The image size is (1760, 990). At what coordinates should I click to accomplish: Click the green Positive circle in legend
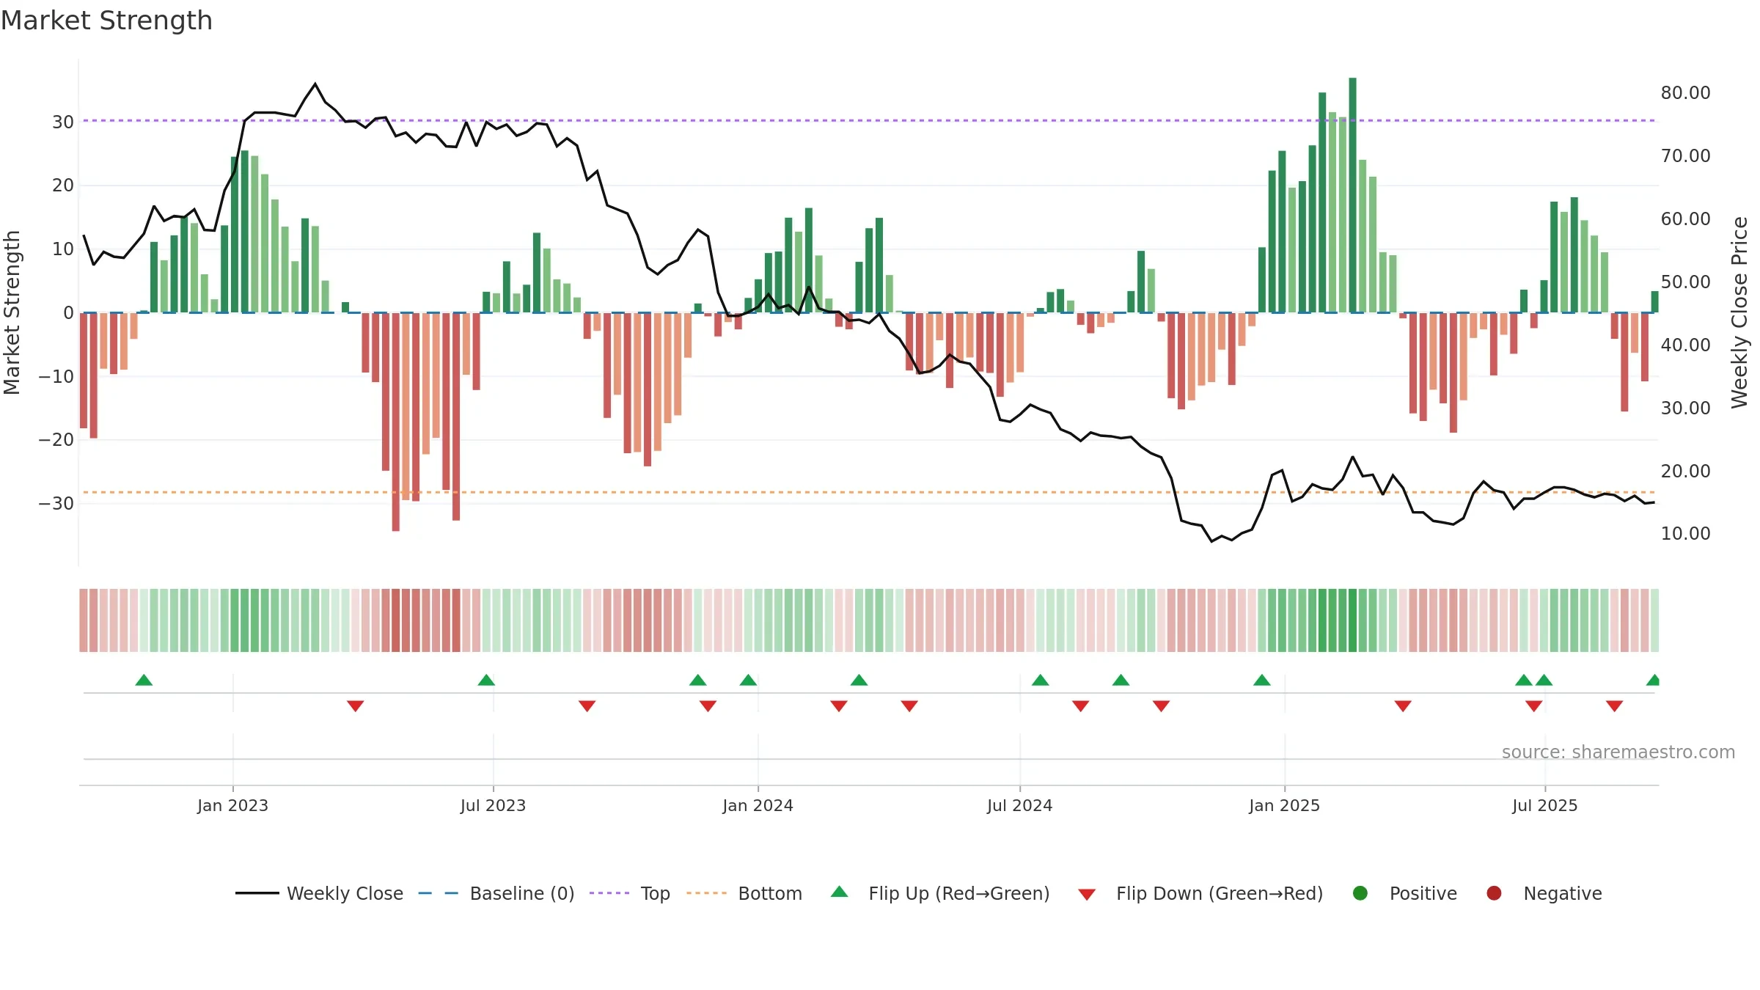click(1360, 893)
